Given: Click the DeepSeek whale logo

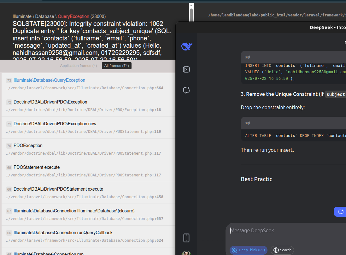Looking at the screenshot, I should [186, 46].
